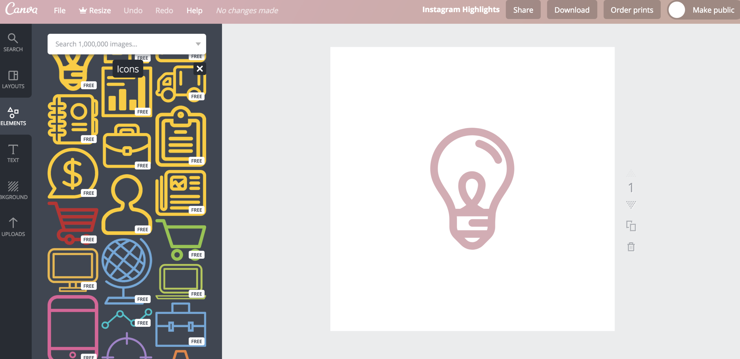Add the yellow person silhouette icon
Screen dimensions: 740x359
[127, 204]
